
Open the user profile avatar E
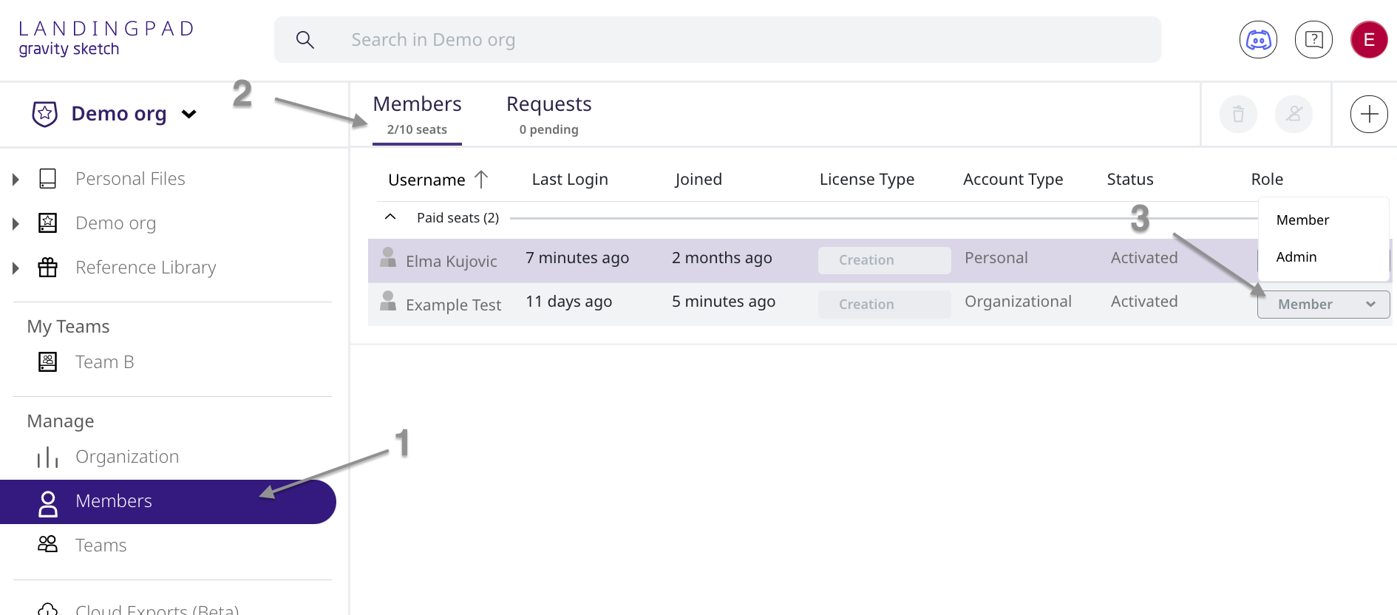1369,40
